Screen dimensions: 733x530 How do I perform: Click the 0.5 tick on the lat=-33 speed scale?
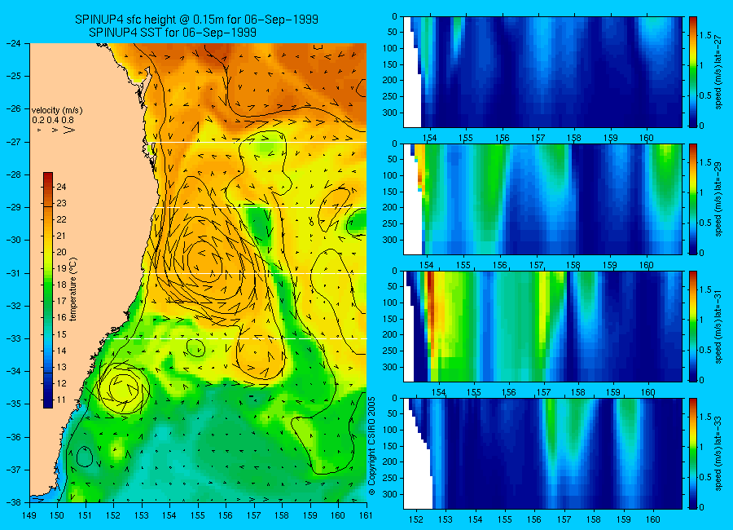point(705,477)
